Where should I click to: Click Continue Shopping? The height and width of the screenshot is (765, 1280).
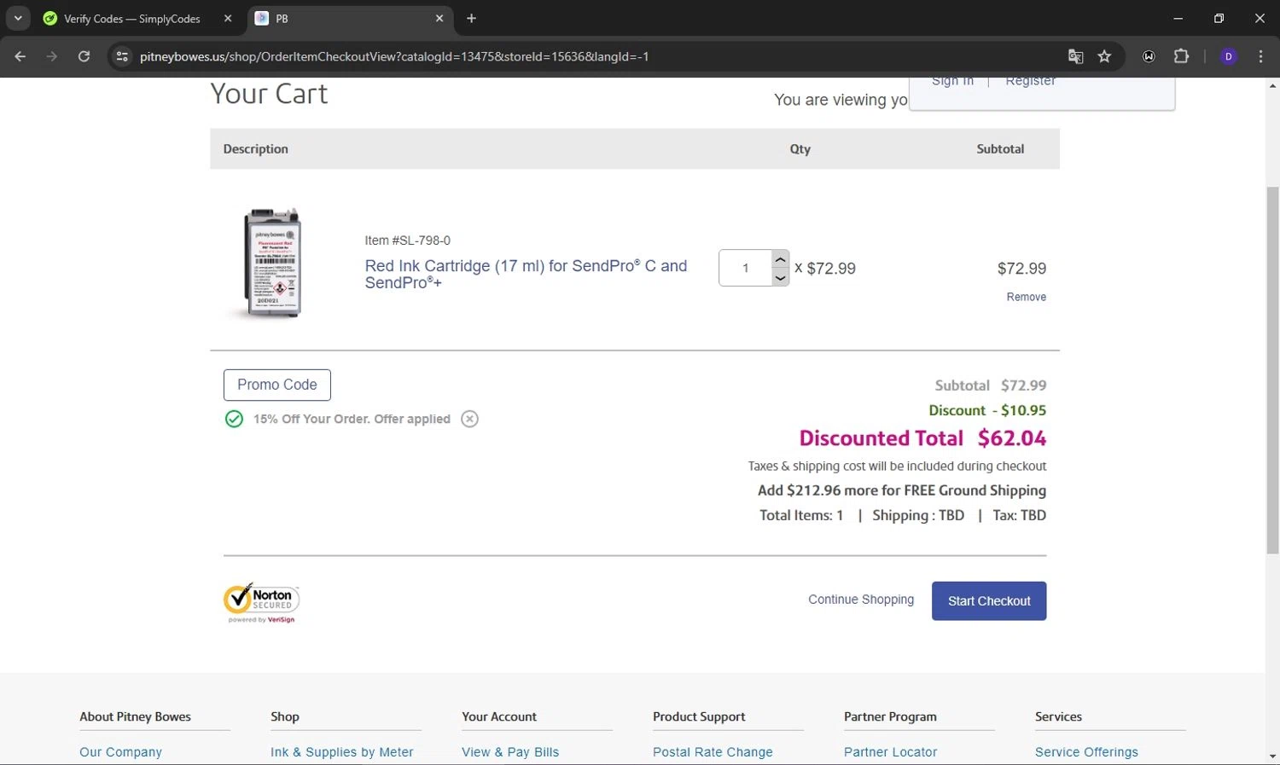click(861, 600)
